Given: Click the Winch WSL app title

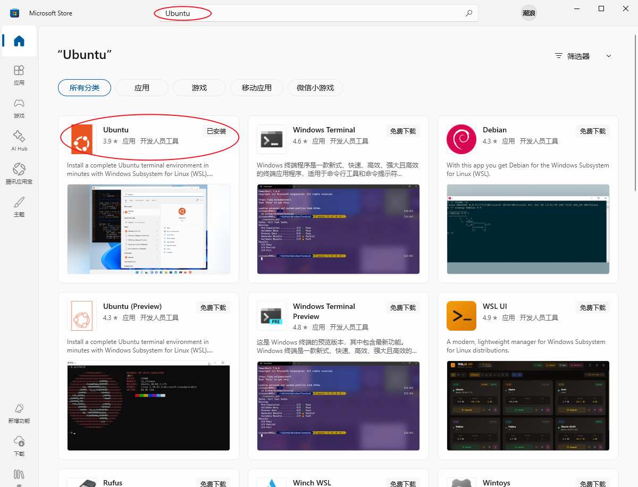Looking at the screenshot, I should pos(312,483).
